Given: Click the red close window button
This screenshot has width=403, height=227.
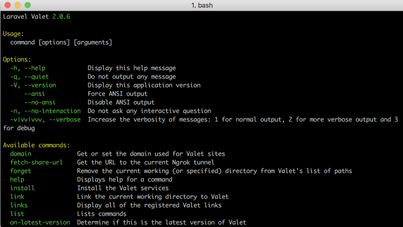Looking at the screenshot, I should click(x=7, y=5).
